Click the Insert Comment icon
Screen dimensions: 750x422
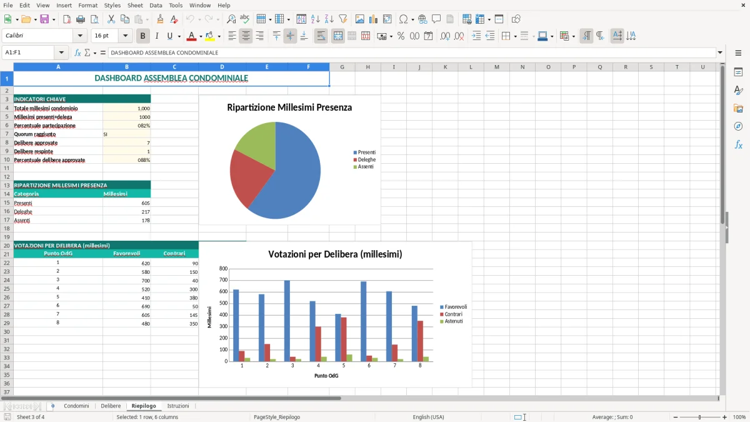tap(436, 19)
